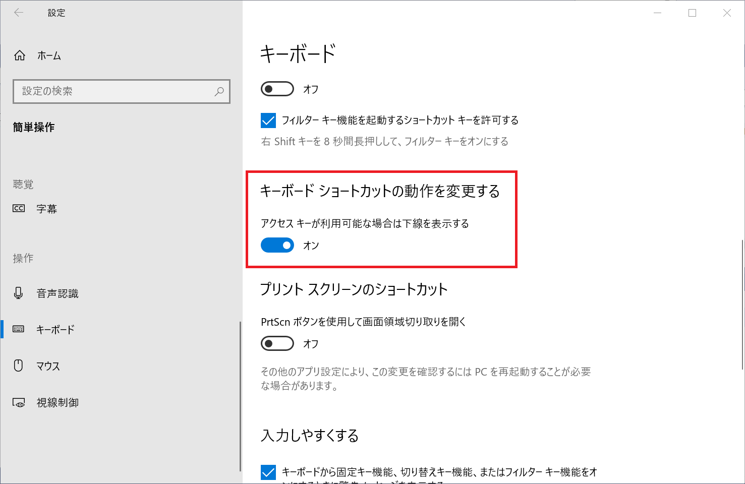This screenshot has height=484, width=745.
Task: Click the アクセス キーが利用可能な場合 label
Action: point(365,223)
